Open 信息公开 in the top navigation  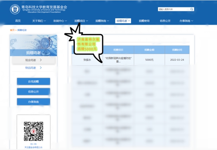[x=165, y=21]
